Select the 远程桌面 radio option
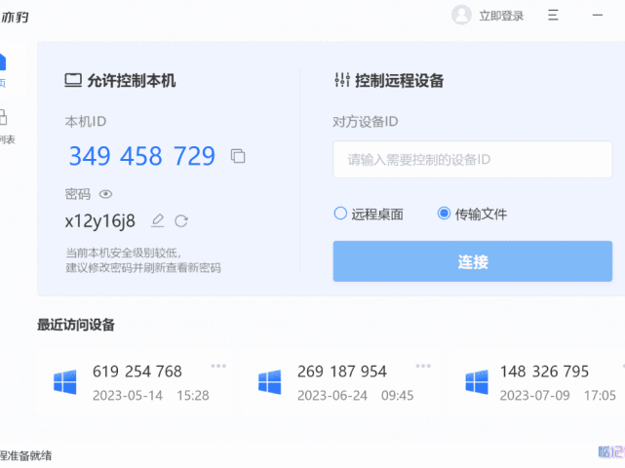Screen dimensions: 625x468 369,214
